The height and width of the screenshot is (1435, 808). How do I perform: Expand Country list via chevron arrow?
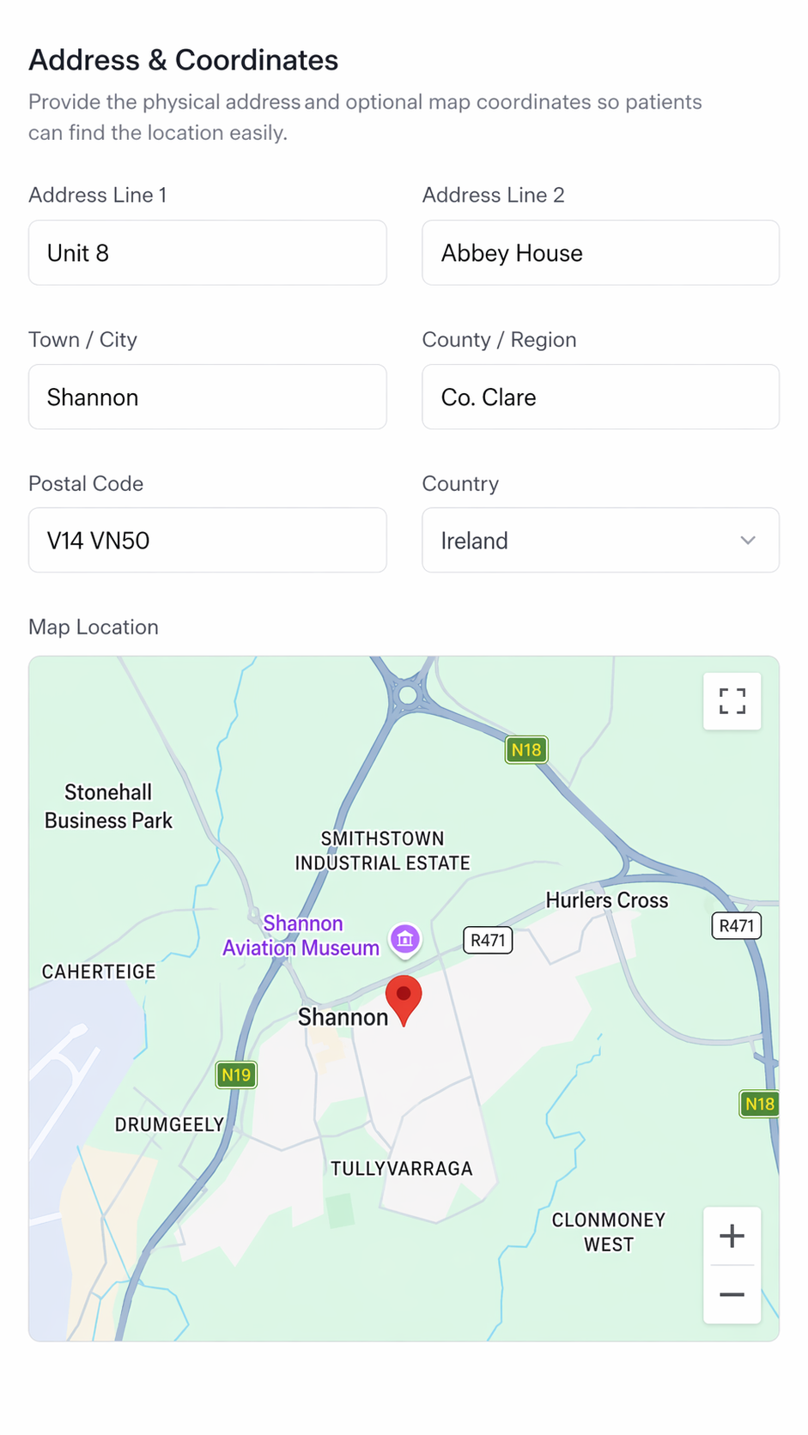point(748,541)
